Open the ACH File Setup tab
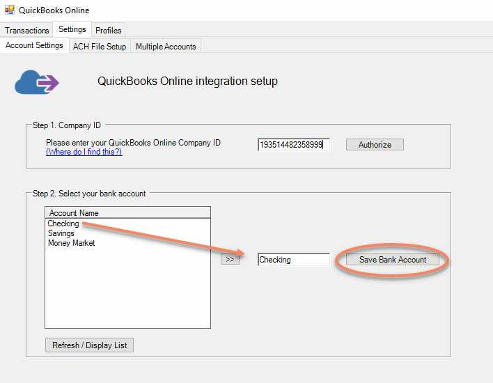 tap(100, 47)
